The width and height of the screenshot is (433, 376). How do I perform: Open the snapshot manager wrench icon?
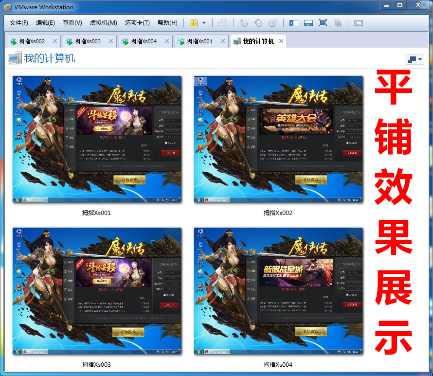(273, 23)
